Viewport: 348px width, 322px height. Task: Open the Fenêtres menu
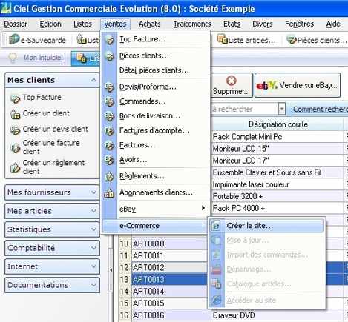coord(299,24)
